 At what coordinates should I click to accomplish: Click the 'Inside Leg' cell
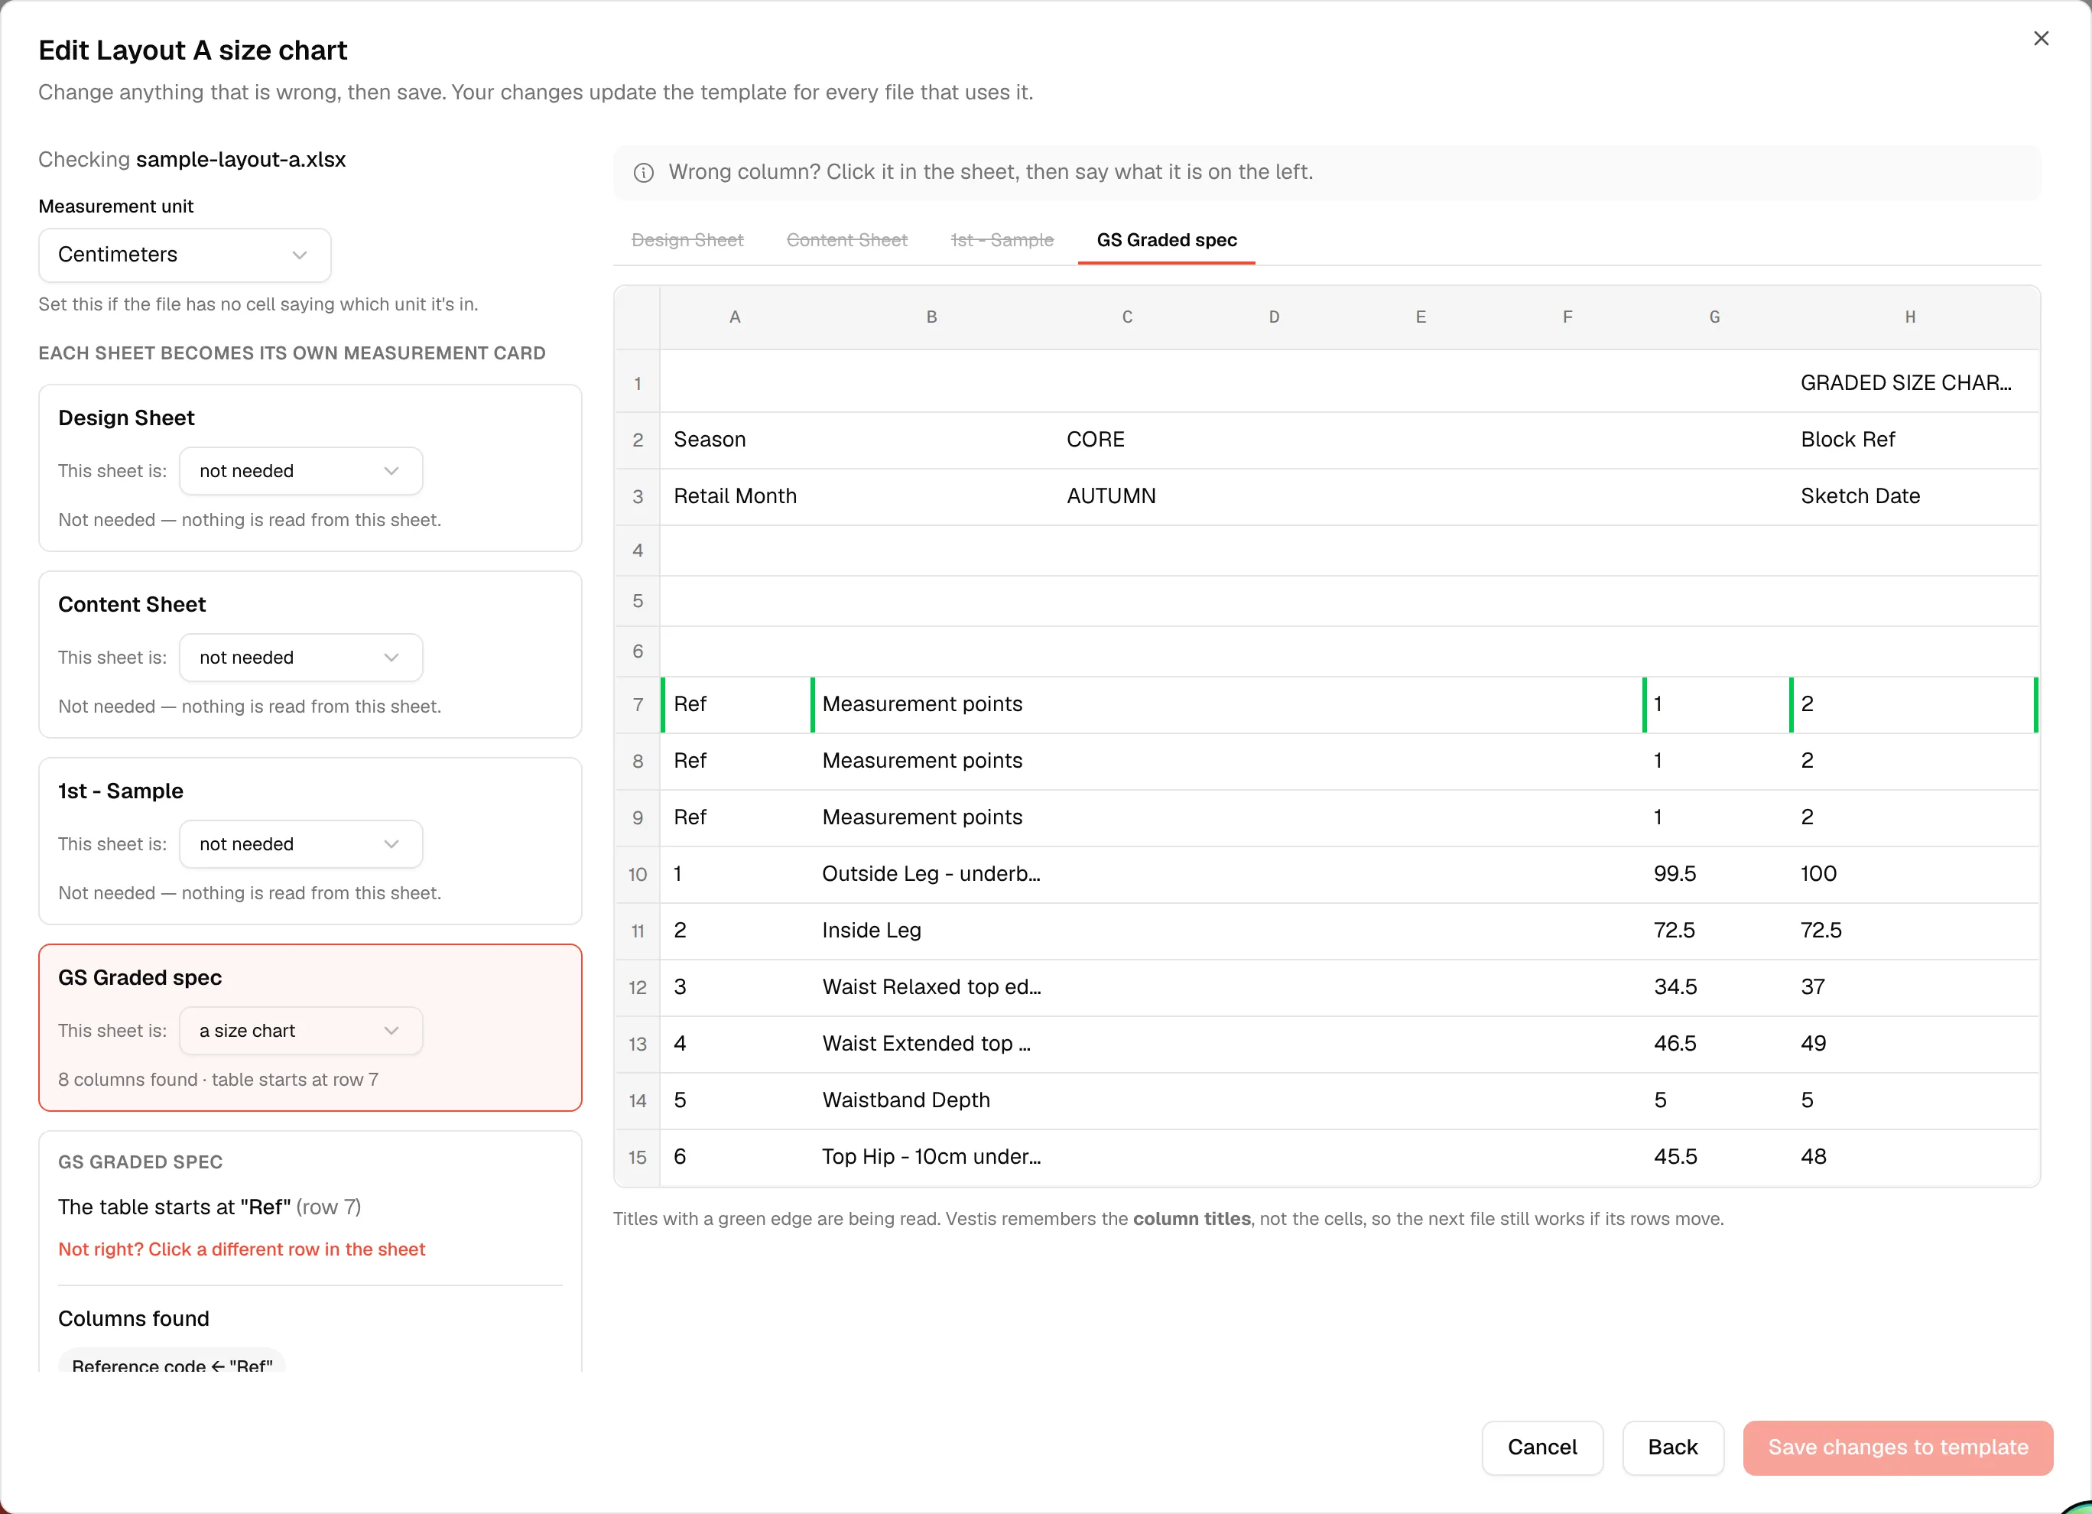pos(931,931)
